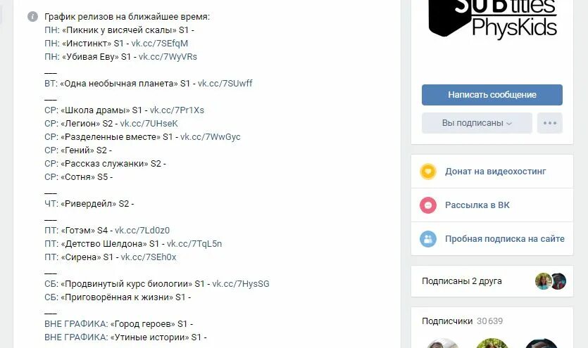Open 'Пробная подписка на сайте' item
The image size is (588, 348).
point(505,239)
